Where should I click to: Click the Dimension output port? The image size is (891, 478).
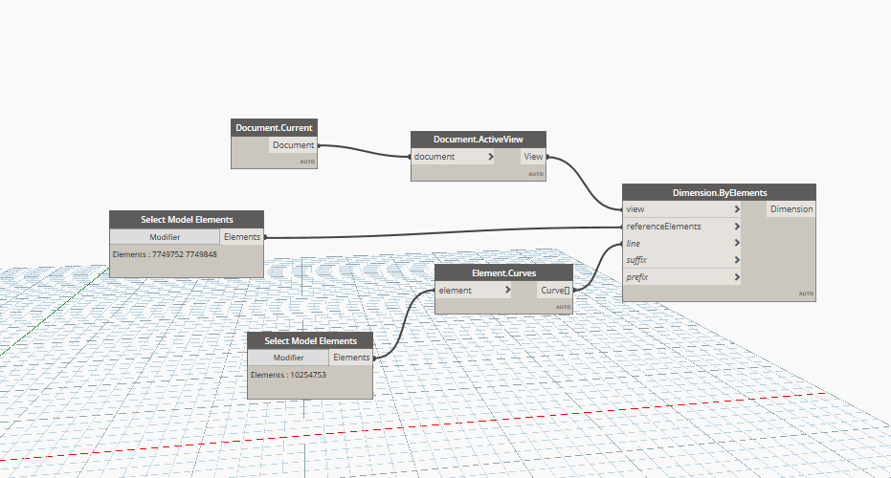[x=791, y=209]
